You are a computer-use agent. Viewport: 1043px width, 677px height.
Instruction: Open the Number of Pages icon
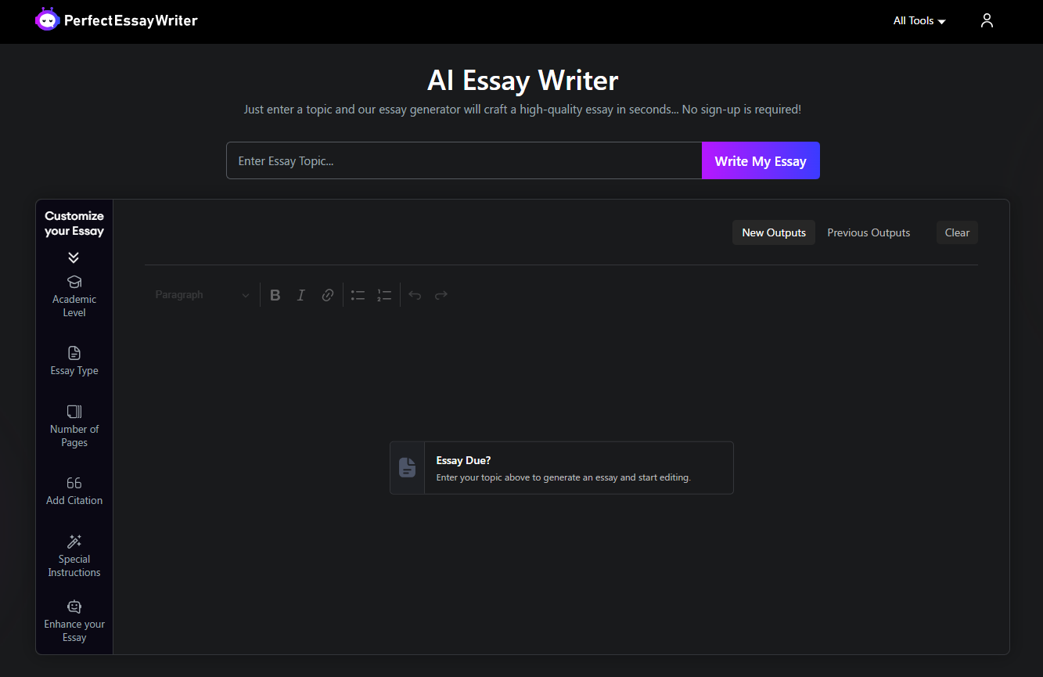(74, 412)
